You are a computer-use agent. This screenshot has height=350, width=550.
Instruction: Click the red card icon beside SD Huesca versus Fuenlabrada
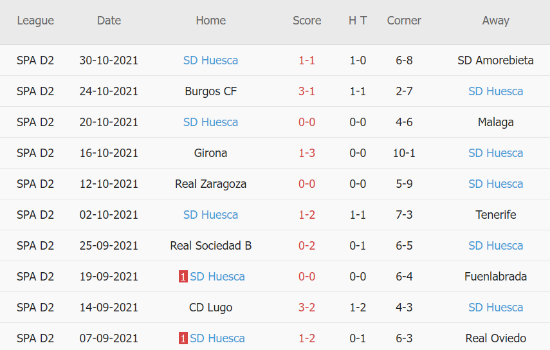183,277
